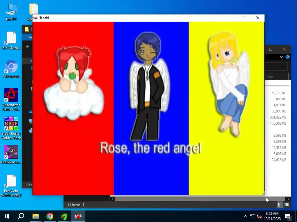This screenshot has height=222, width=297.
Task: Launch Chrome from the taskbar
Action: pyautogui.click(x=50, y=216)
